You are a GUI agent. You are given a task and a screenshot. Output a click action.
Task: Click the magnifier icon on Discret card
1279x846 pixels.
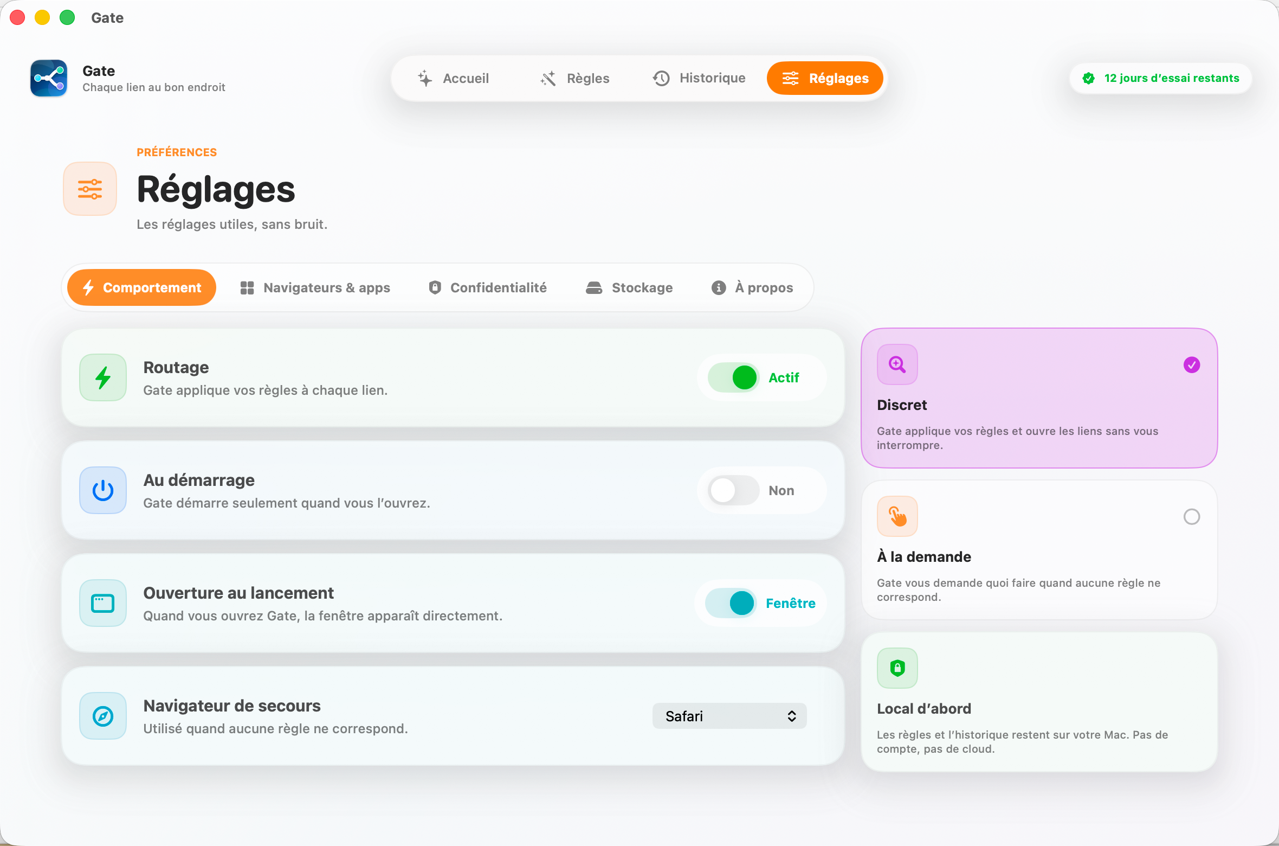tap(897, 364)
